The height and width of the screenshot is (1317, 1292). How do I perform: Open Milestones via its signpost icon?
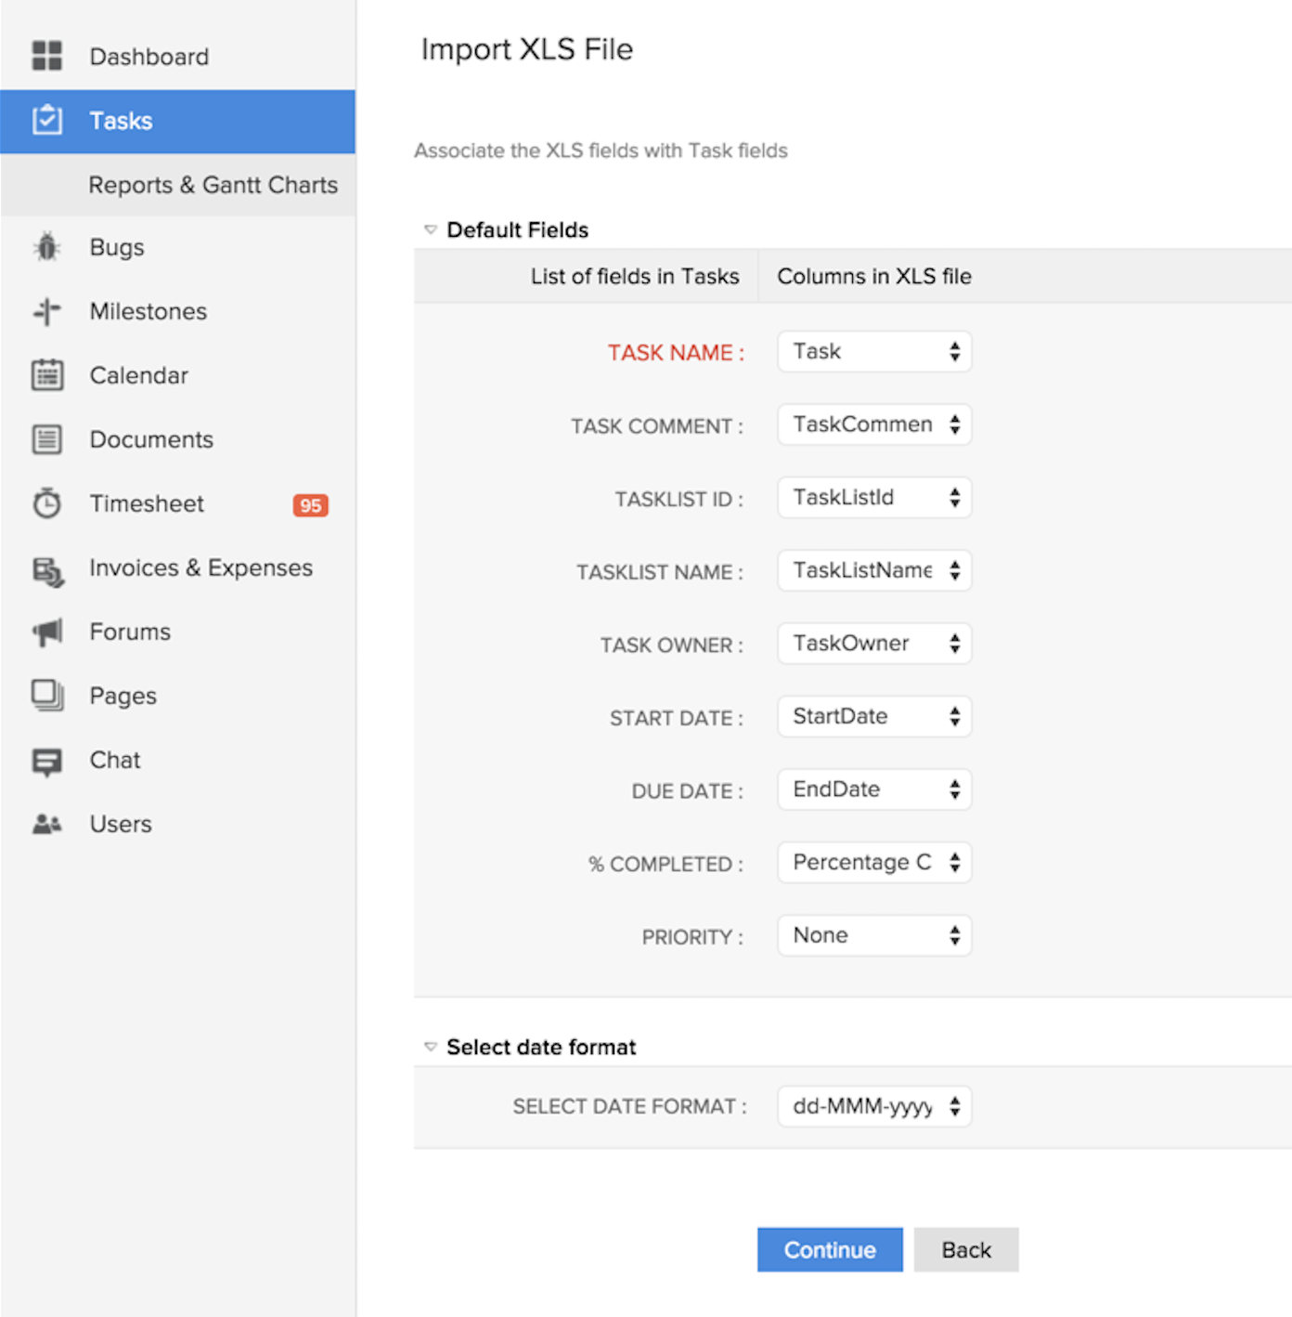(46, 311)
